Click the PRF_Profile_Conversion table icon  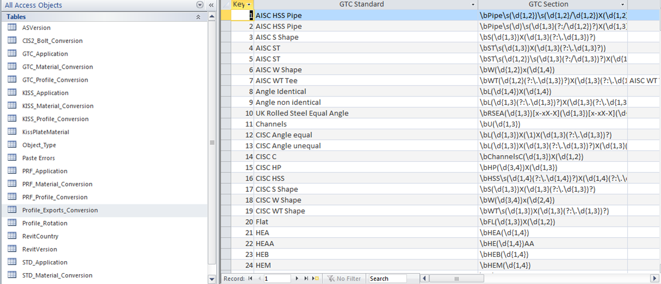pyautogui.click(x=12, y=197)
